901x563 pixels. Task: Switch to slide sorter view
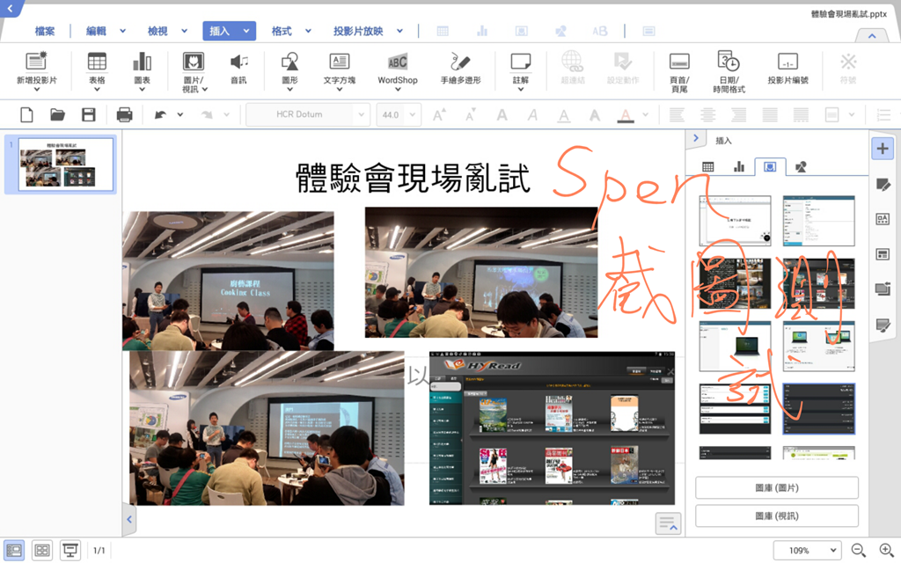tap(42, 551)
